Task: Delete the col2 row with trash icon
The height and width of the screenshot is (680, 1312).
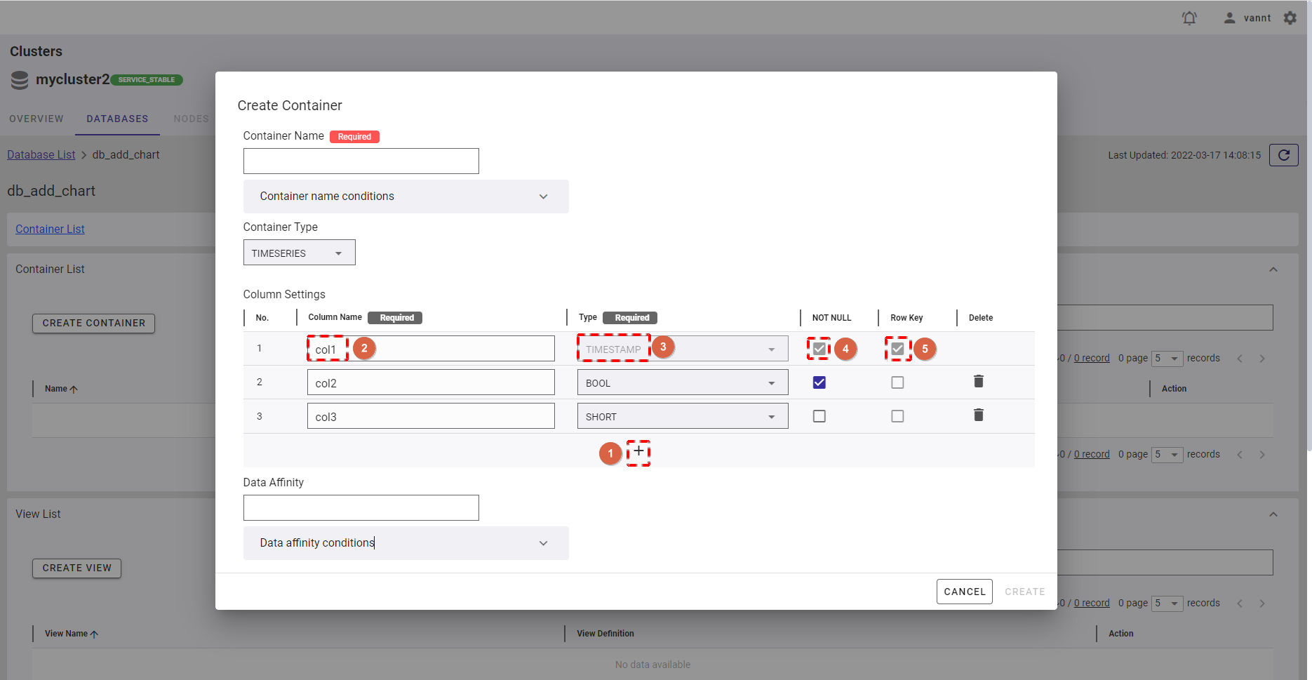Action: pos(978,381)
